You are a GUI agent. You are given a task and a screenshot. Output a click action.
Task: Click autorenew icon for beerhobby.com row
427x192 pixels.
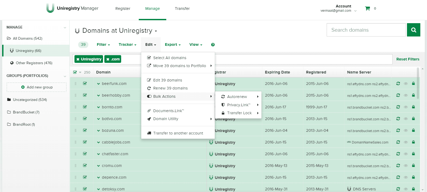pos(398,95)
